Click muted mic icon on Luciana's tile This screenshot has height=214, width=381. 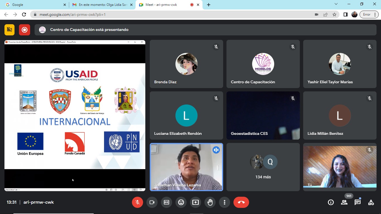pyautogui.click(x=216, y=98)
